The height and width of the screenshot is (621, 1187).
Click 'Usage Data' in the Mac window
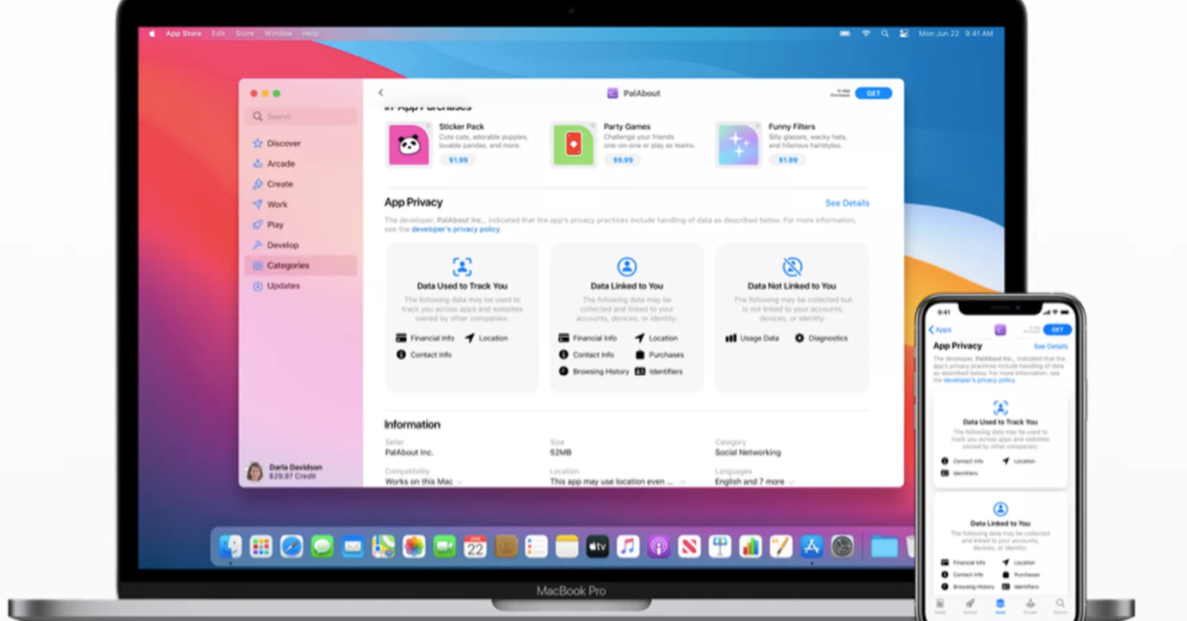pos(753,339)
